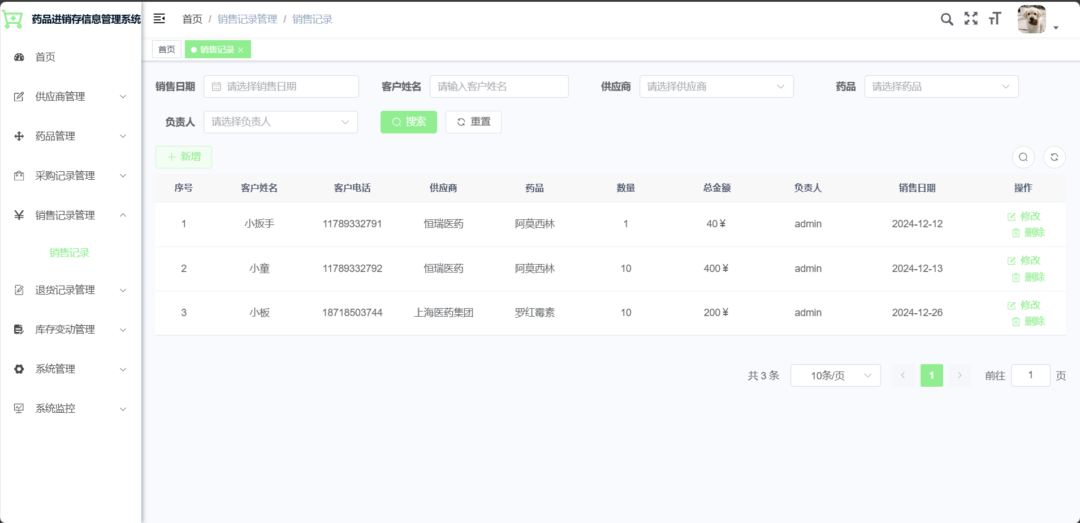Image resolution: width=1080 pixels, height=523 pixels.
Task: Open the 负责人 select dropdown
Action: coord(280,122)
